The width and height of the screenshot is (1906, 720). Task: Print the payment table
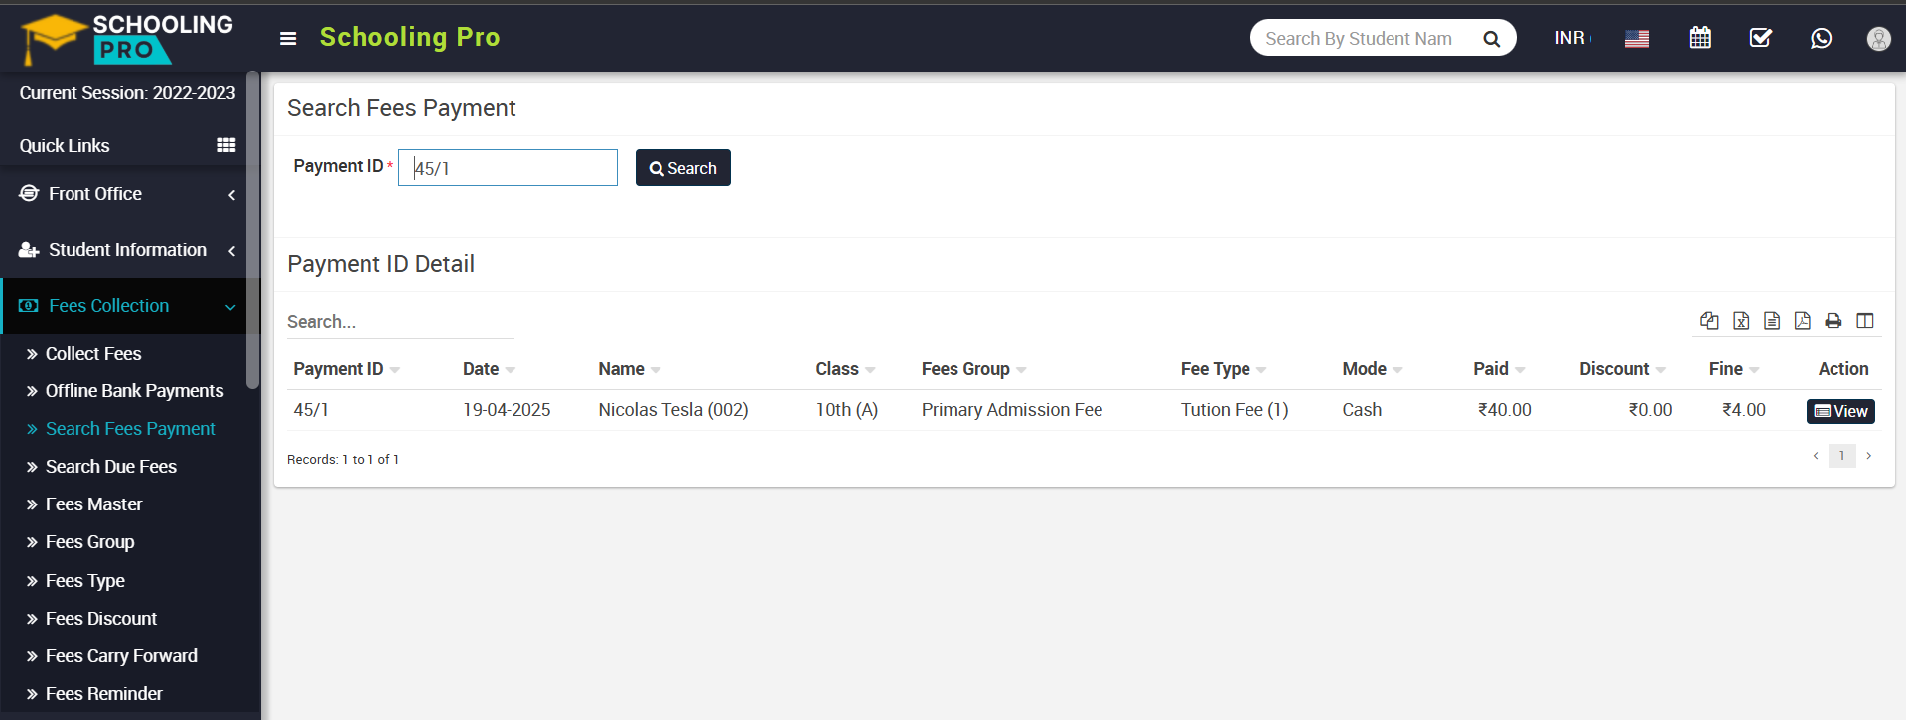tap(1833, 320)
